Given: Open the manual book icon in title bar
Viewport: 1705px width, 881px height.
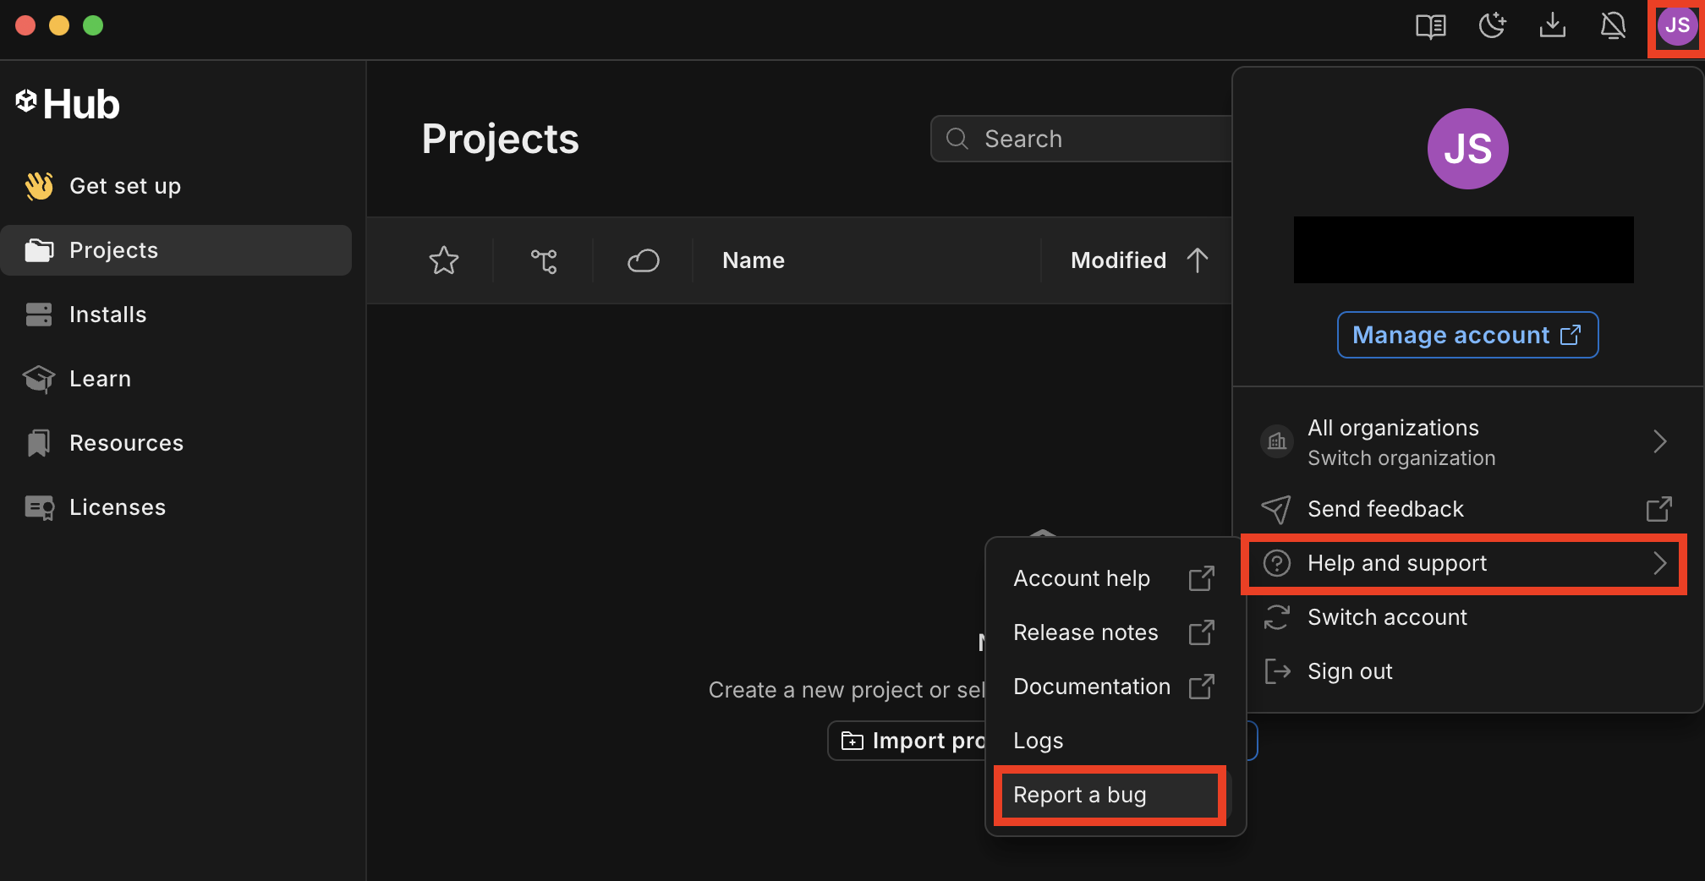Looking at the screenshot, I should (x=1430, y=26).
